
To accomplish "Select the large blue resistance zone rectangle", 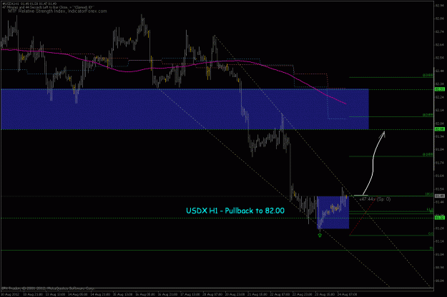I will (x=185, y=109).
